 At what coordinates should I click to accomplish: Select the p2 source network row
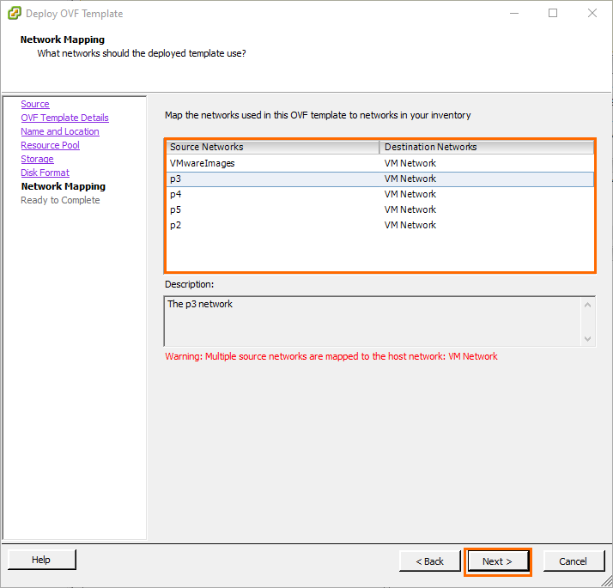(176, 225)
